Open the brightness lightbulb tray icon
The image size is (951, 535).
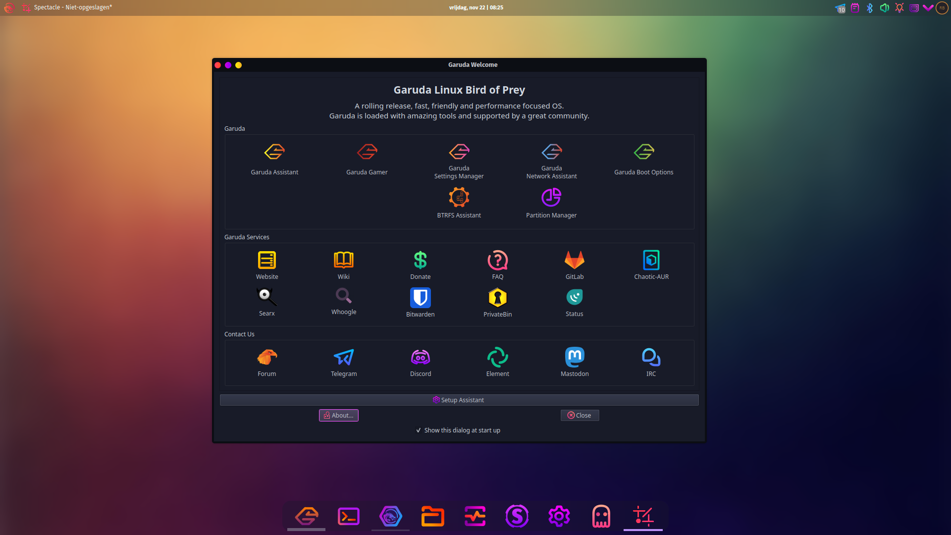click(899, 8)
